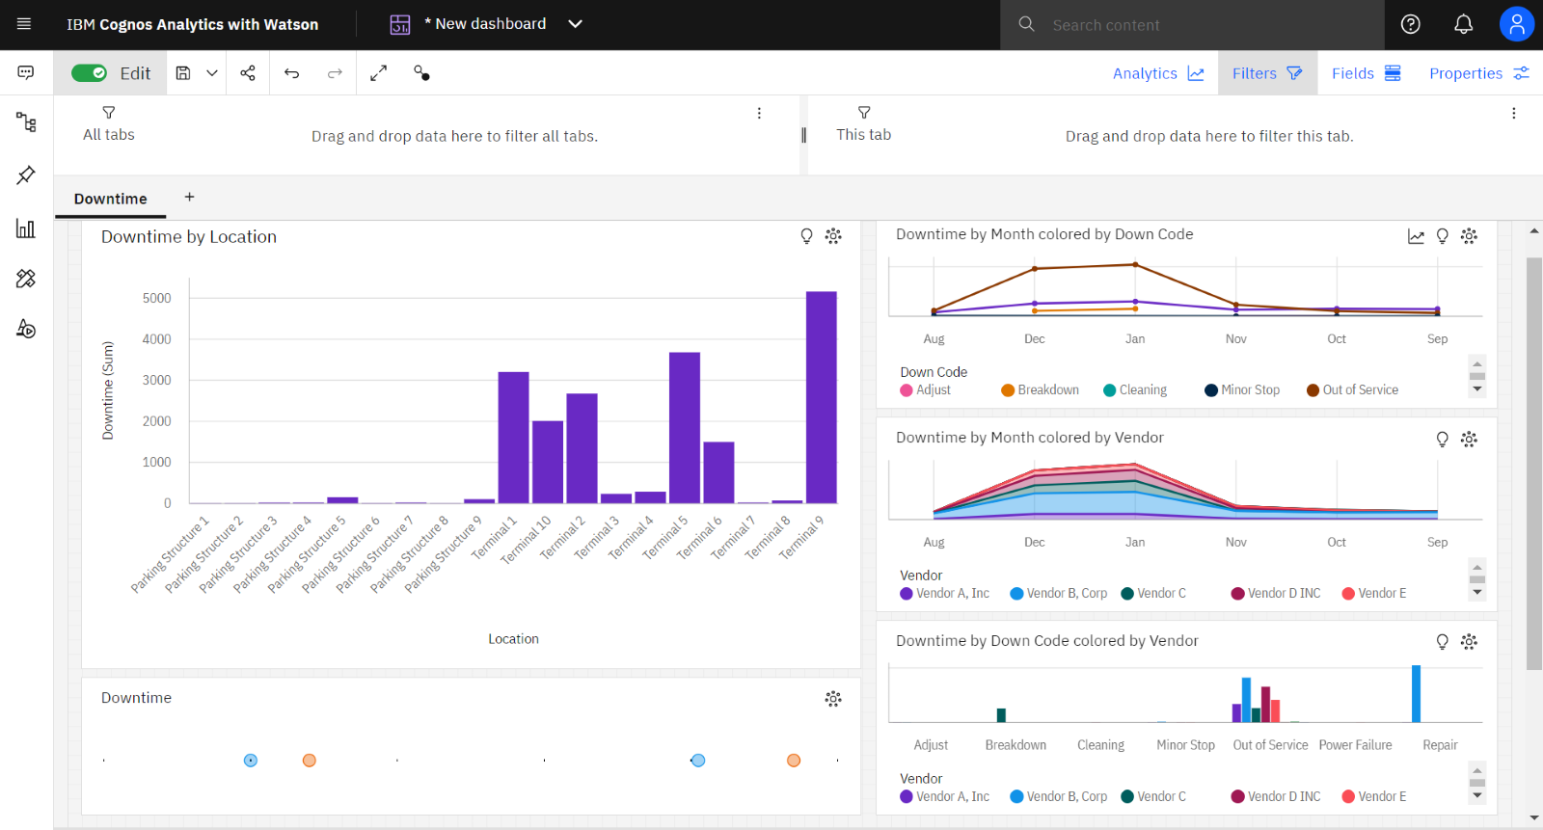Image resolution: width=1543 pixels, height=830 pixels.
Task: Select Vendor A, Inc legend in month chart
Action: (945, 594)
